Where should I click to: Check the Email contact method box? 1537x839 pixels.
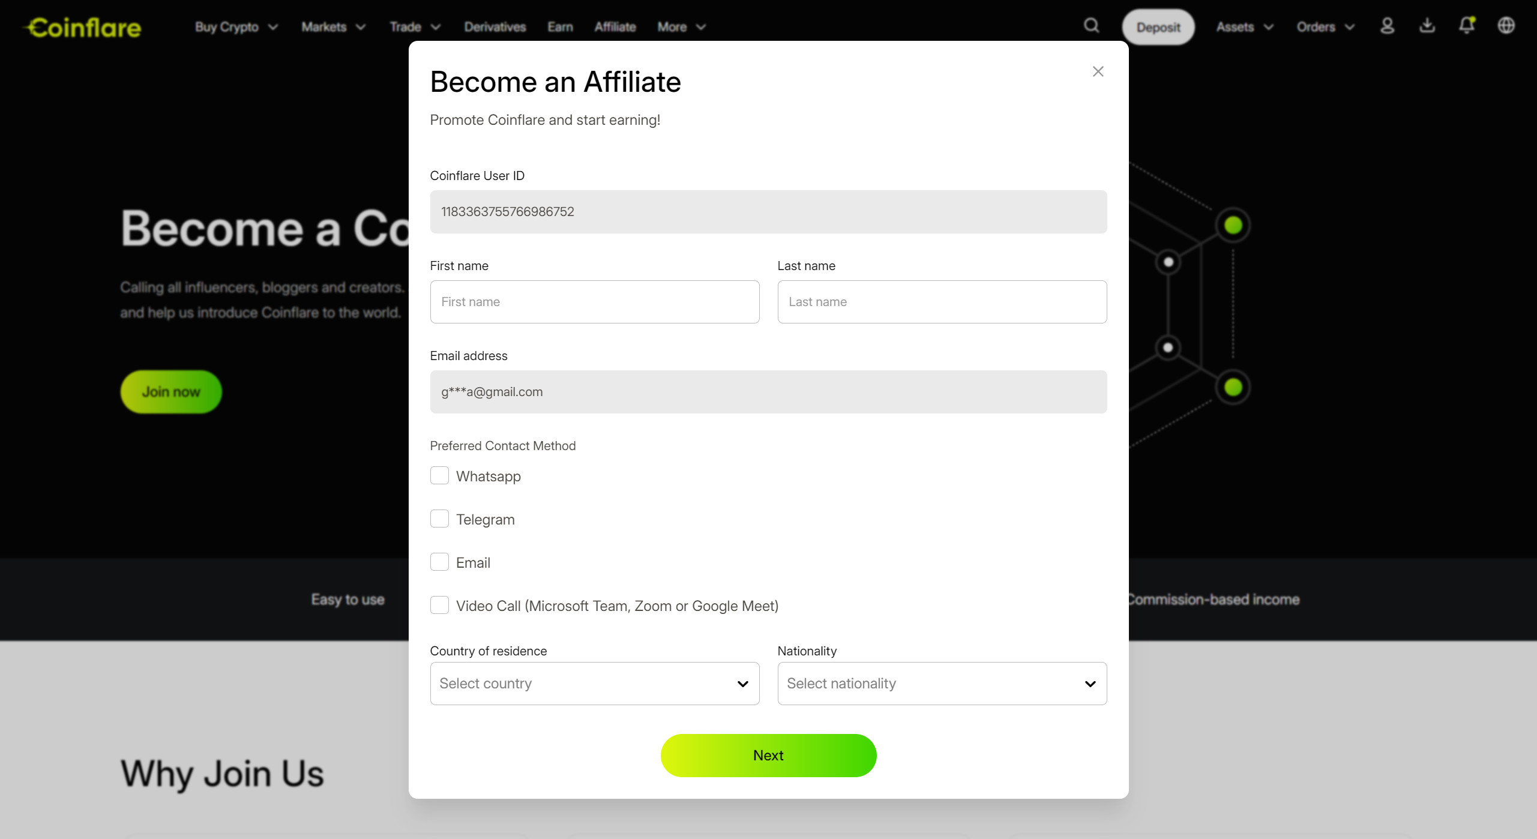pos(439,562)
